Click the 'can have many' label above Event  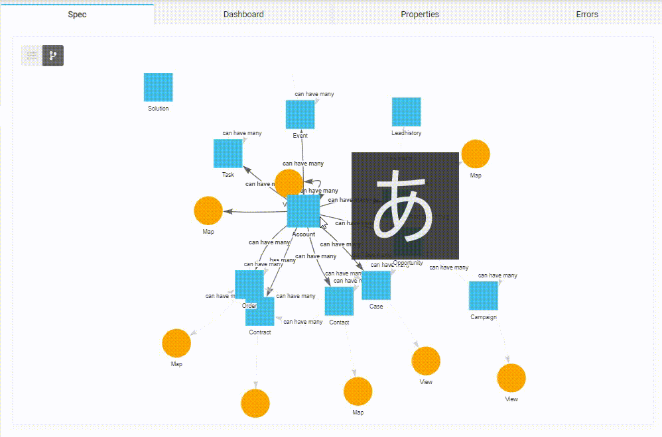(x=314, y=94)
